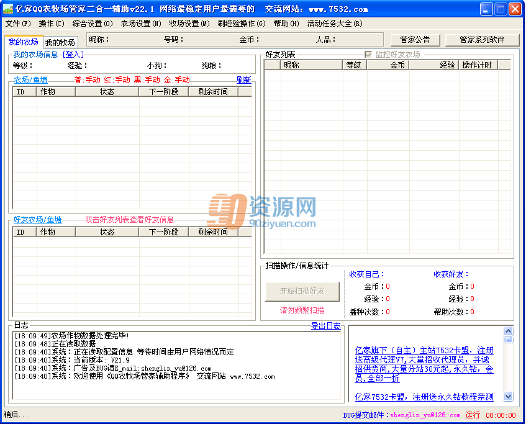The height and width of the screenshot is (424, 526).
Task: Click the 普:手动 mode label
Action: coord(87,80)
